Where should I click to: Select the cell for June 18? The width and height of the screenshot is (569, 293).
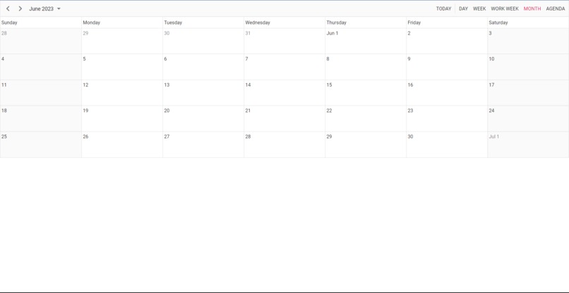tap(41, 119)
